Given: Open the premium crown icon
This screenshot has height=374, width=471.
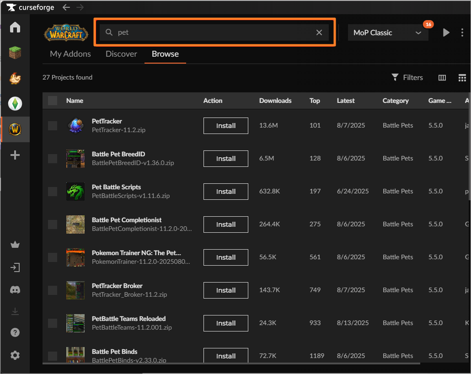Looking at the screenshot, I should (15, 245).
